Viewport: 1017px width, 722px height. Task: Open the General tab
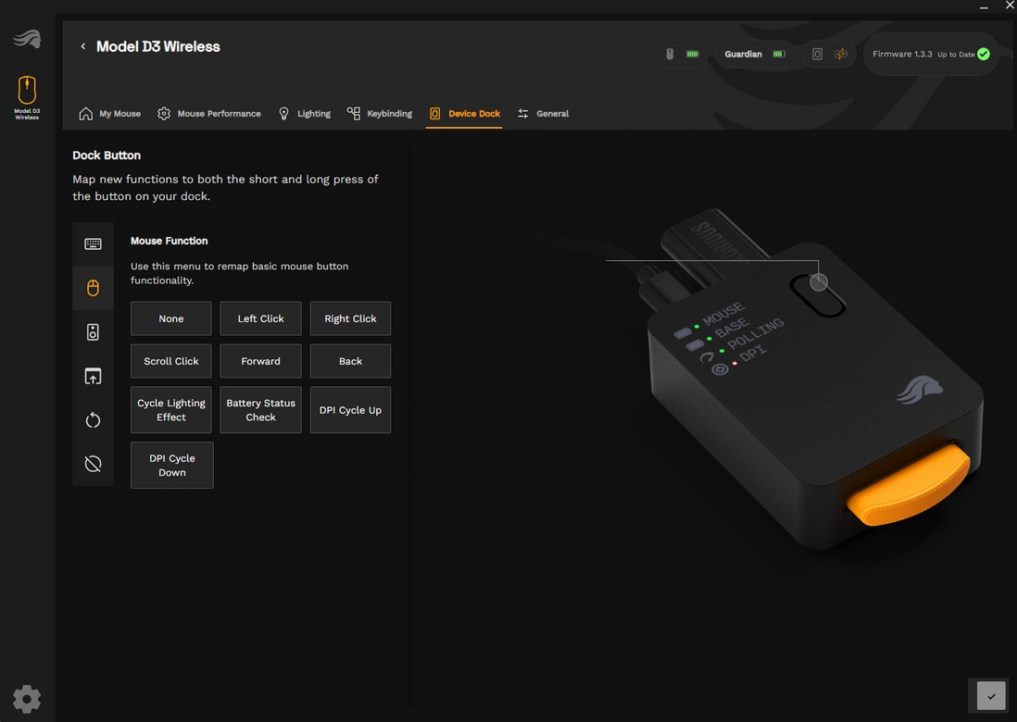click(x=543, y=114)
